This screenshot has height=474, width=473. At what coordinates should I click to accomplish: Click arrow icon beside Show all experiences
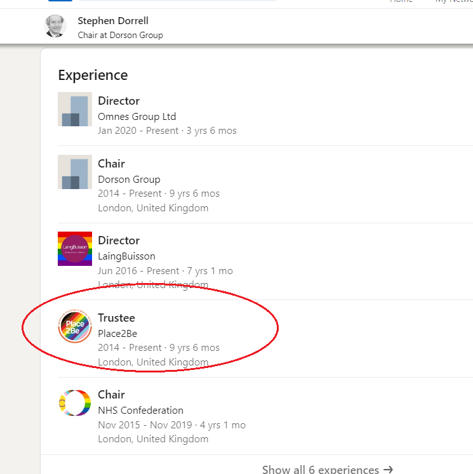[x=388, y=470]
